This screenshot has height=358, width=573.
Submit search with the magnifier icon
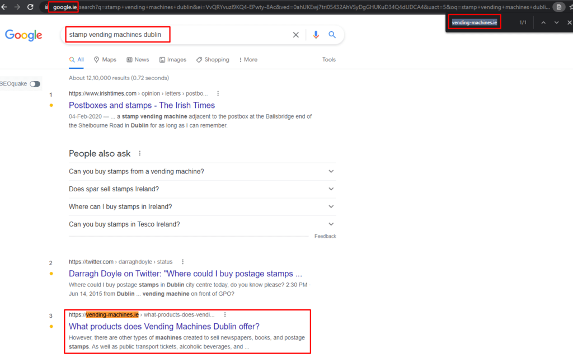(332, 35)
